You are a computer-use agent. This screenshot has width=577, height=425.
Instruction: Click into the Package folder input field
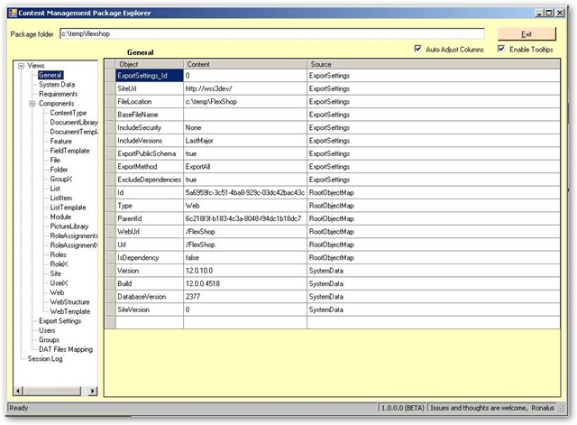point(272,33)
